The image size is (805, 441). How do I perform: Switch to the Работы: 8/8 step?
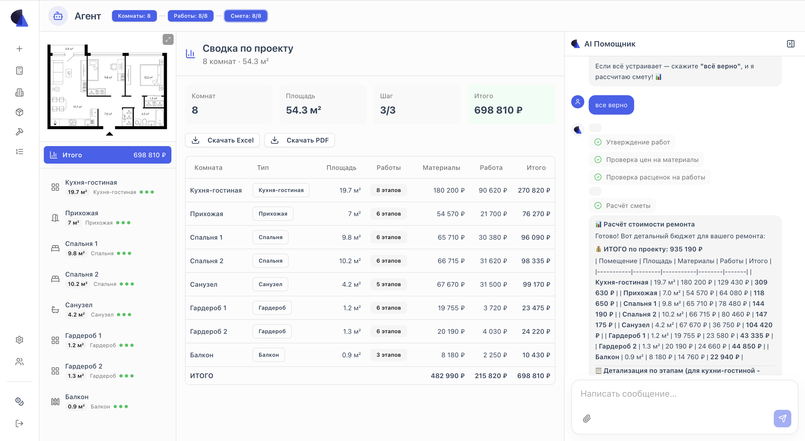190,16
